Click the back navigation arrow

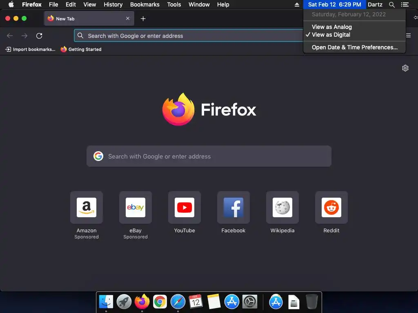(x=10, y=36)
